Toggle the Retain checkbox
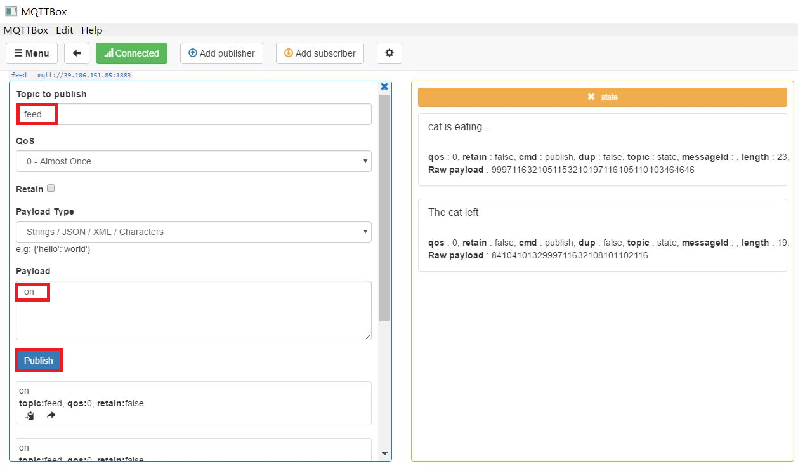The image size is (798, 466). pyautogui.click(x=51, y=189)
